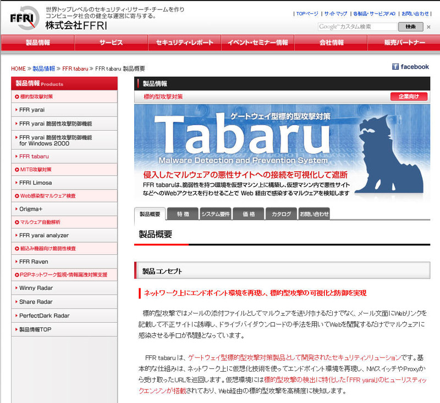Open the サイトマップ link at top
This screenshot has height=403, width=440.
coord(335,14)
